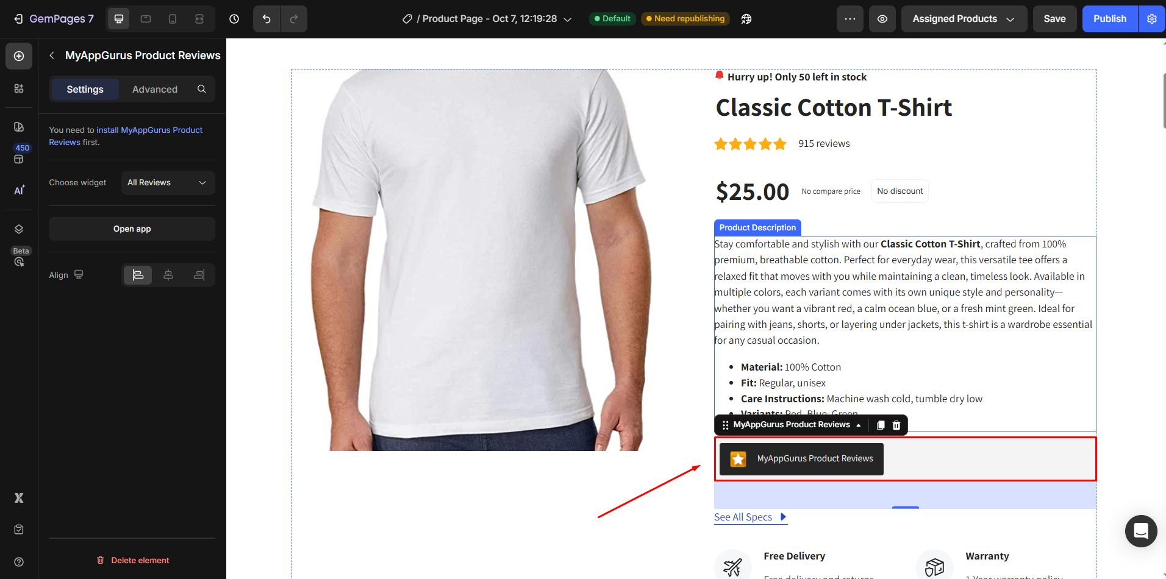Open publish settings gear icon
The image size is (1166, 579).
pos(1152,19)
